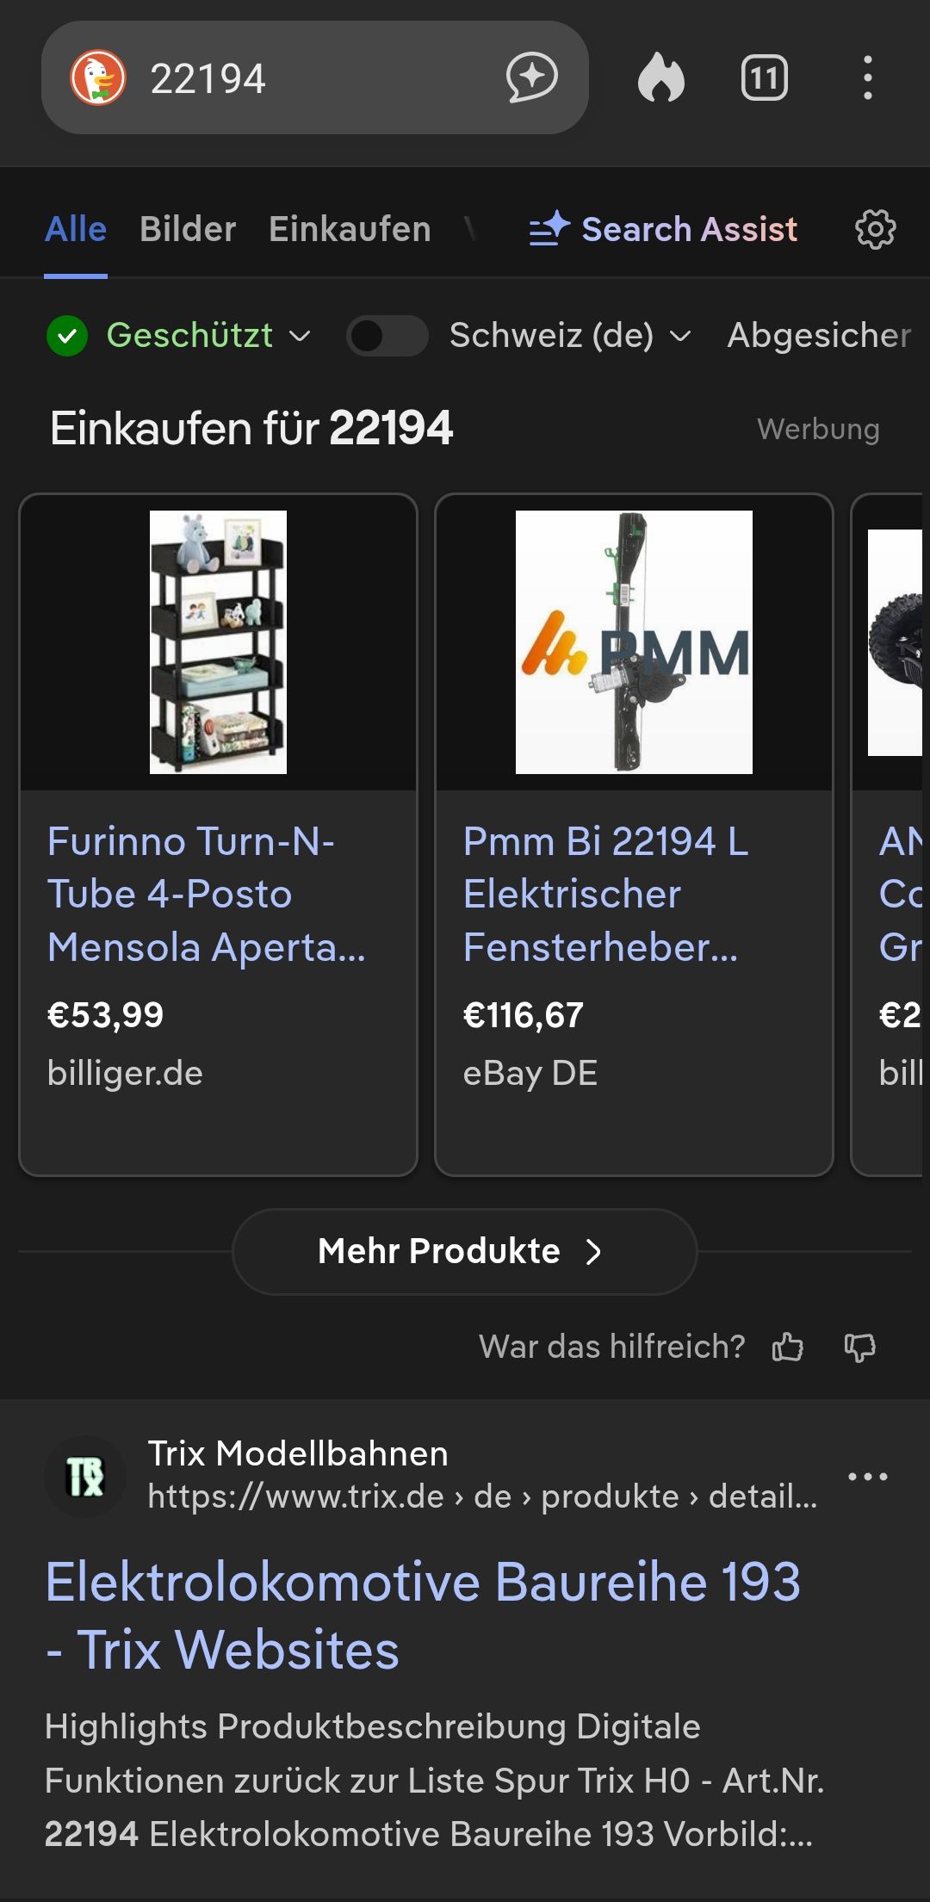Tap the fire button to clear data
The image size is (930, 1902).
(x=661, y=78)
